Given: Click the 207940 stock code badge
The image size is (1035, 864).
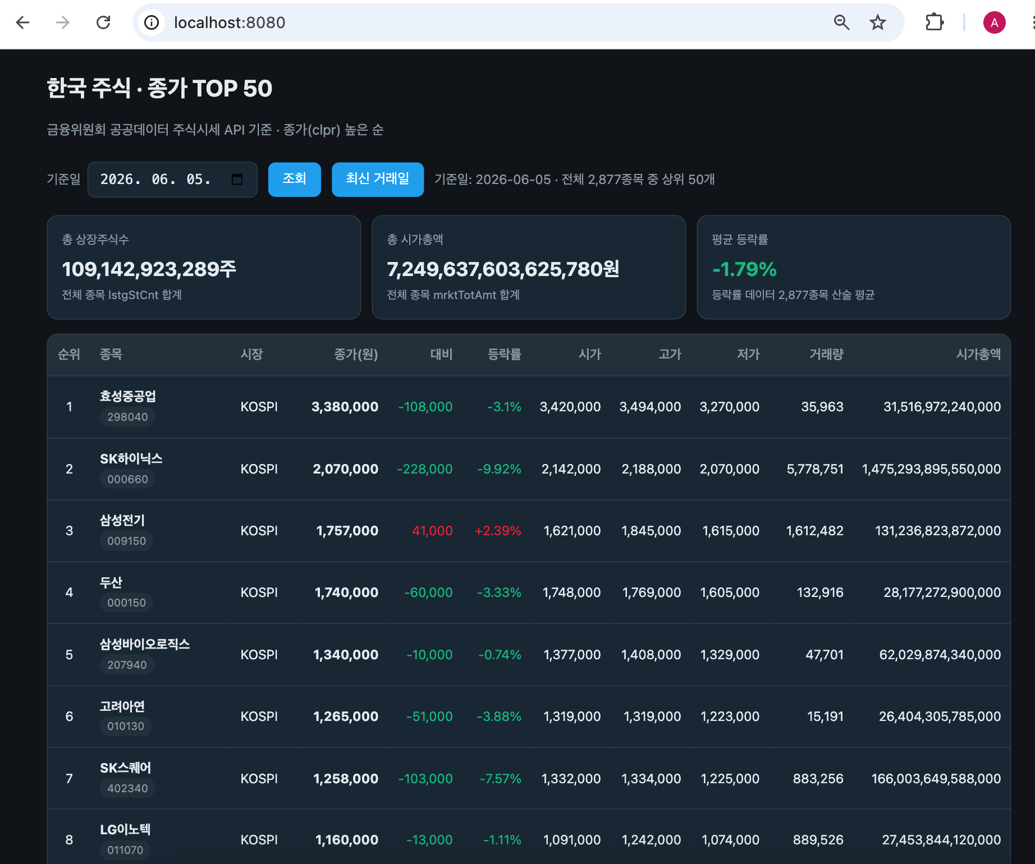Looking at the screenshot, I should coord(127,665).
